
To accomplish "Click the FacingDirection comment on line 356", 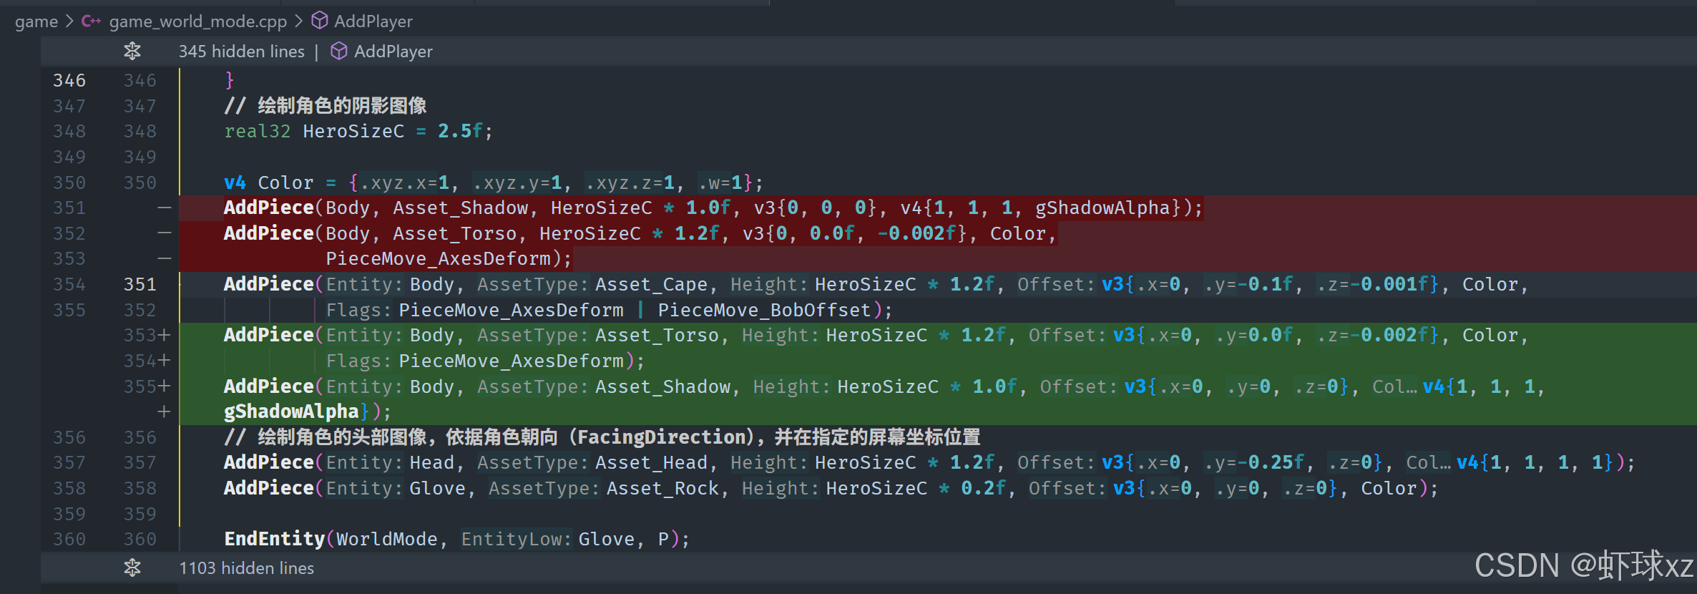I will (602, 437).
